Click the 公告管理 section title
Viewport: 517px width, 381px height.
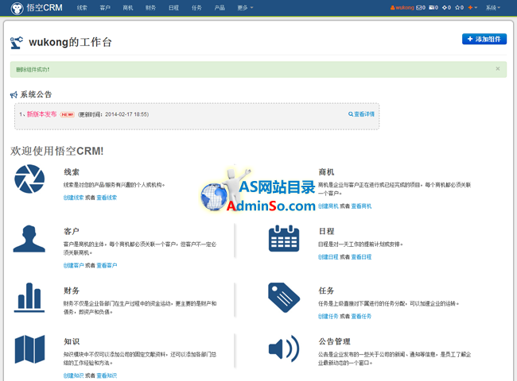click(334, 341)
